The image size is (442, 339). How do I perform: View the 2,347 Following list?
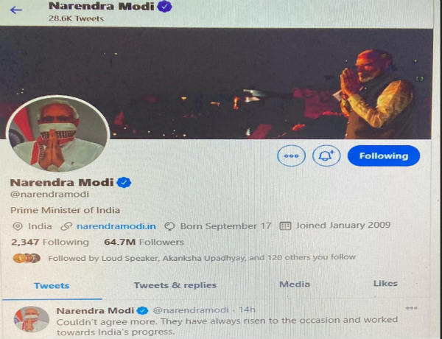[50, 242]
